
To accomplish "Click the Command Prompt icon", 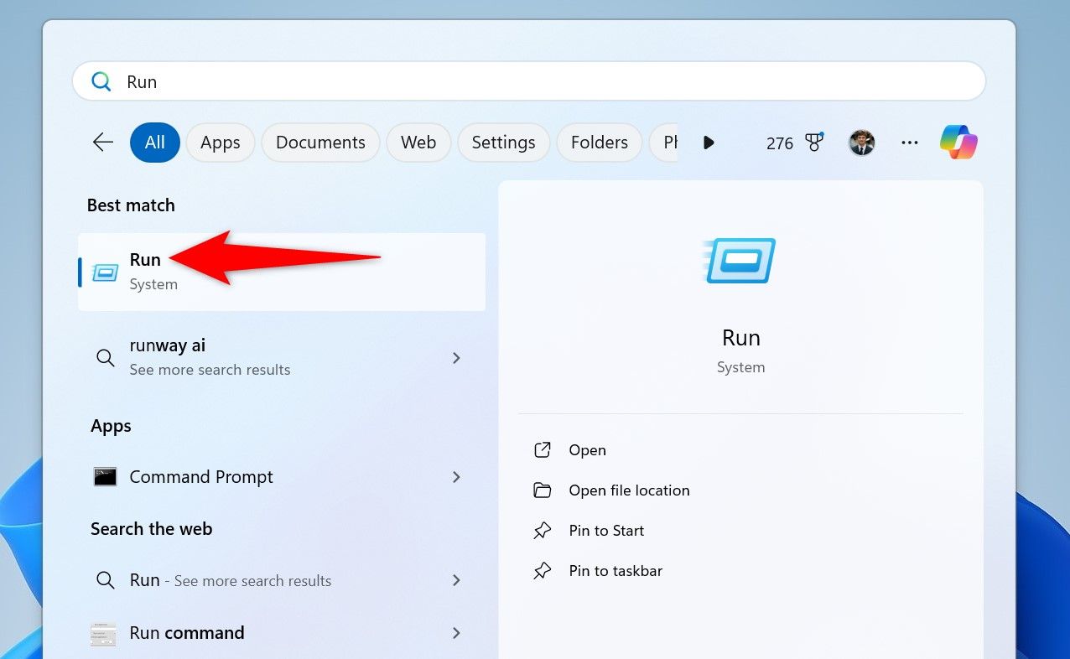I will [105, 477].
